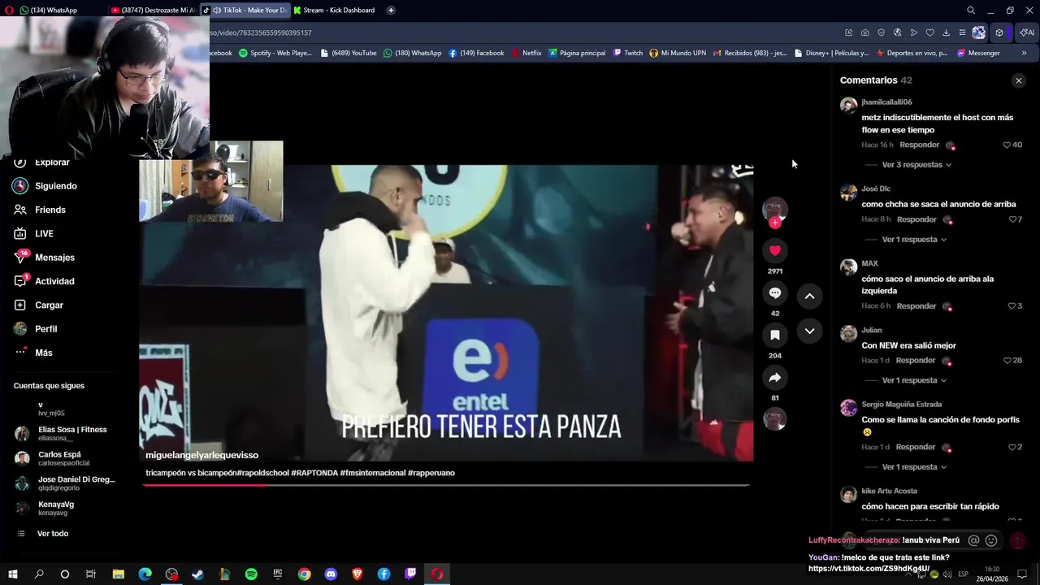Open the sound disc thumbnail below share
The image size is (1040, 585).
(x=774, y=418)
